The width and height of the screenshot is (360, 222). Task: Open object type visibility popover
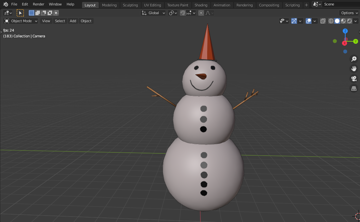point(284,21)
